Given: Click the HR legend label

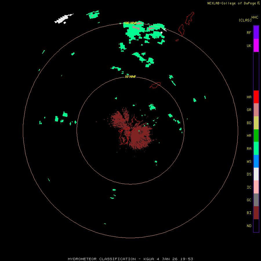Looking at the screenshot, I should pos(249,136).
